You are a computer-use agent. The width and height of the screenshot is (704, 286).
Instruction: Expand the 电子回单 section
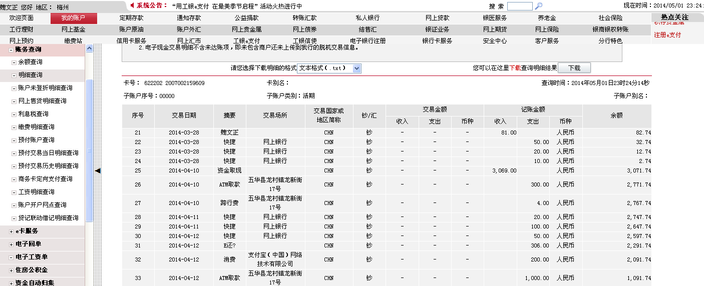coord(11,244)
